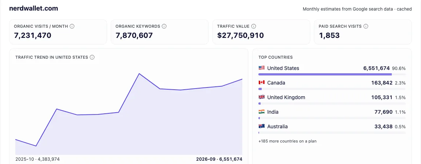Click the 0.5% Australia share
This screenshot has height=164, width=421.
pos(400,126)
